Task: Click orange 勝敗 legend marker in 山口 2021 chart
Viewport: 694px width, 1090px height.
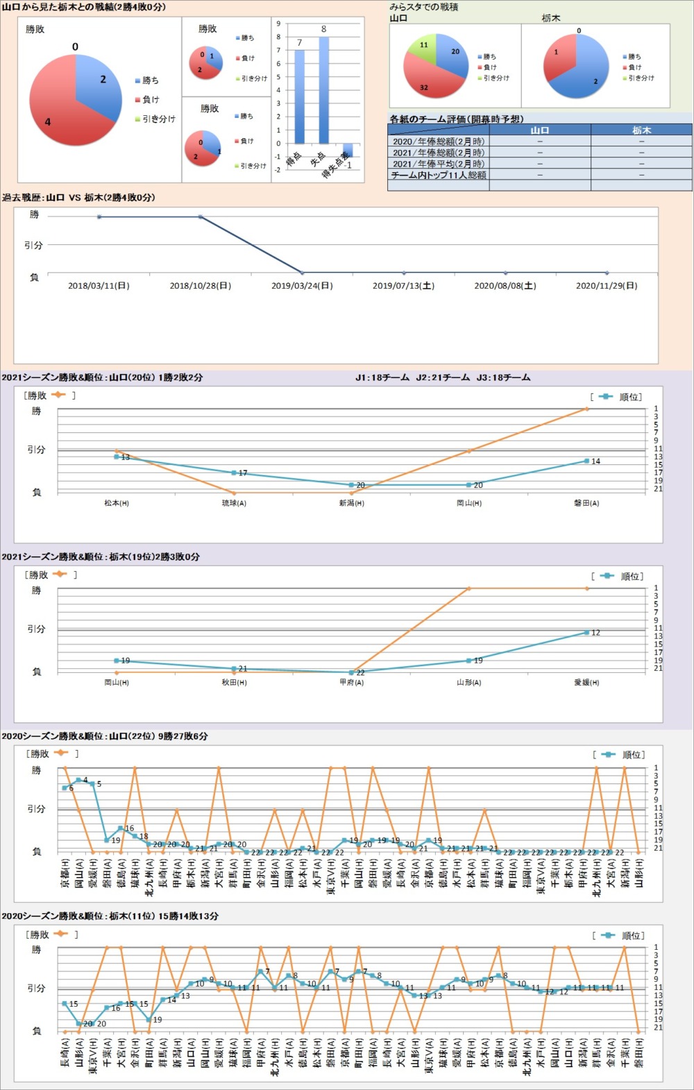Action: coord(58,395)
